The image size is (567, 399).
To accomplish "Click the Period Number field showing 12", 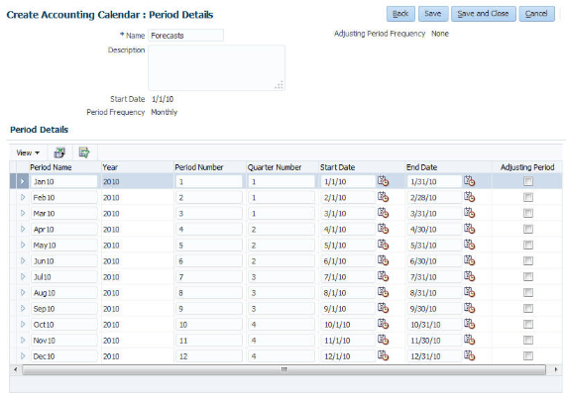I will (209, 356).
